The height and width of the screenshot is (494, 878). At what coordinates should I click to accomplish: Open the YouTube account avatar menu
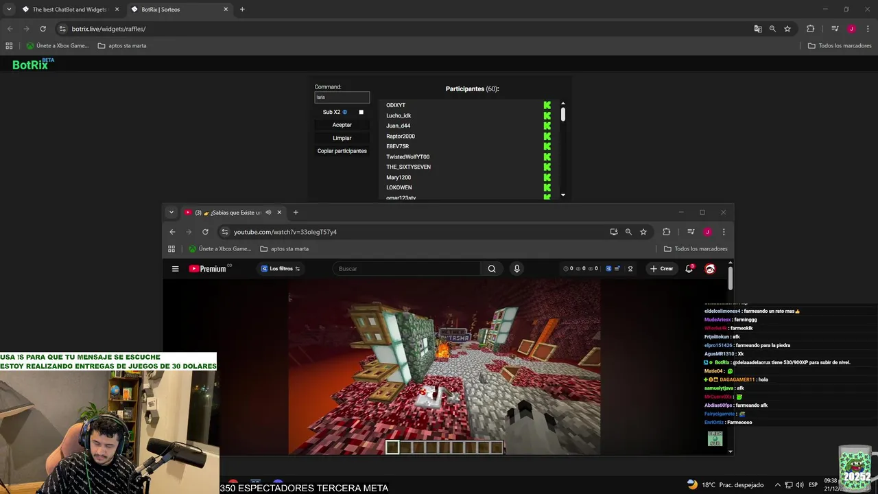point(710,269)
